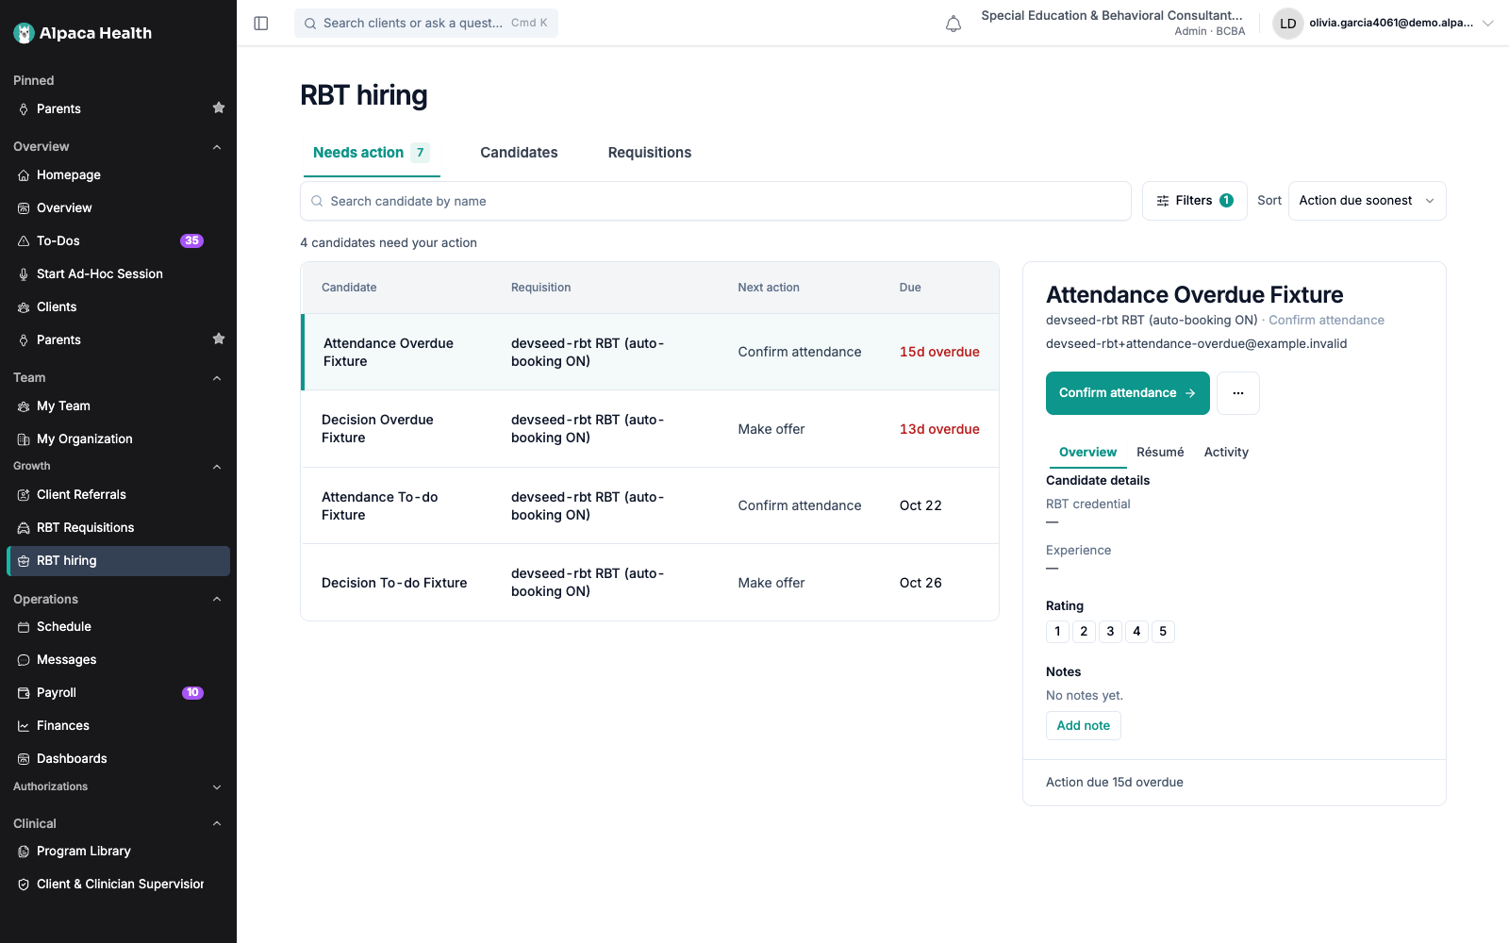The image size is (1509, 943).
Task: Select the Decision Overdue Fixture row
Action: point(650,429)
